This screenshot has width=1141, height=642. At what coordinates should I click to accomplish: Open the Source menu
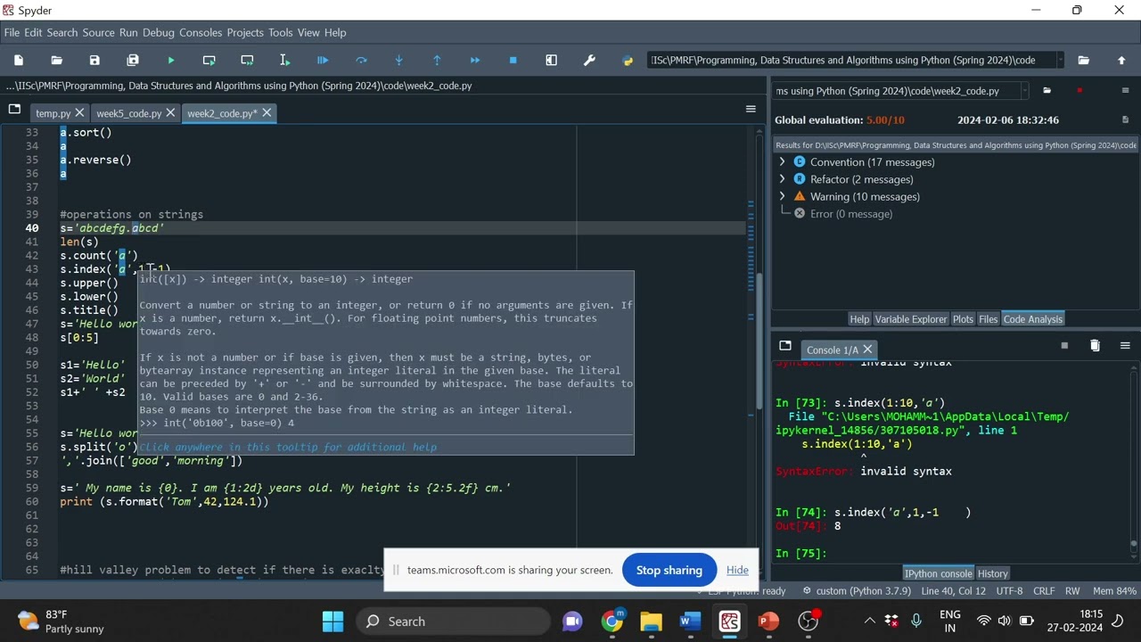[x=98, y=32]
